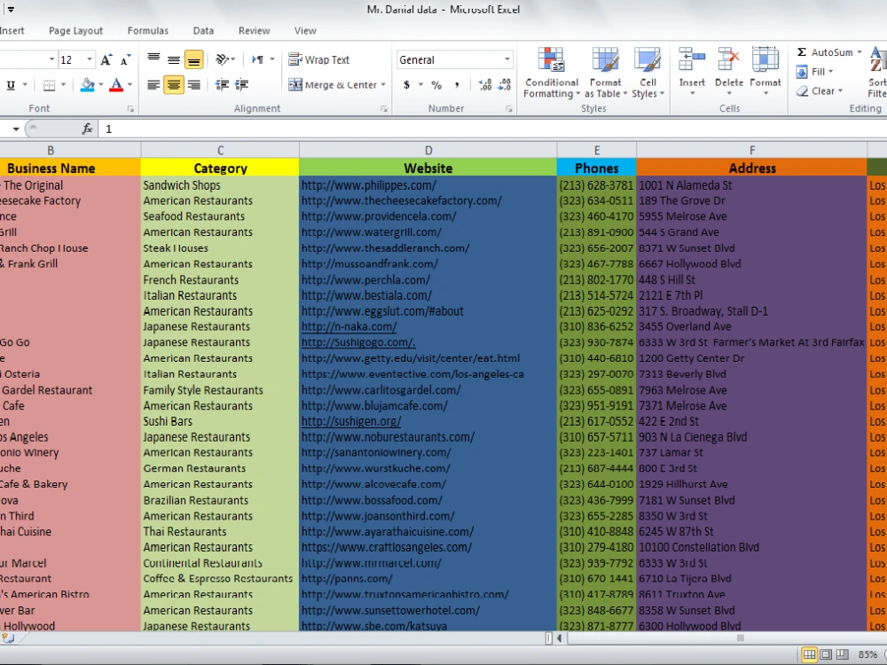
Task: Click in the formula bar input
Action: point(492,129)
